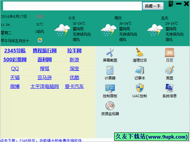Screen dimensions: 190x142
Task: Click the blurred city name above 31°C
Action: coord(40,16)
